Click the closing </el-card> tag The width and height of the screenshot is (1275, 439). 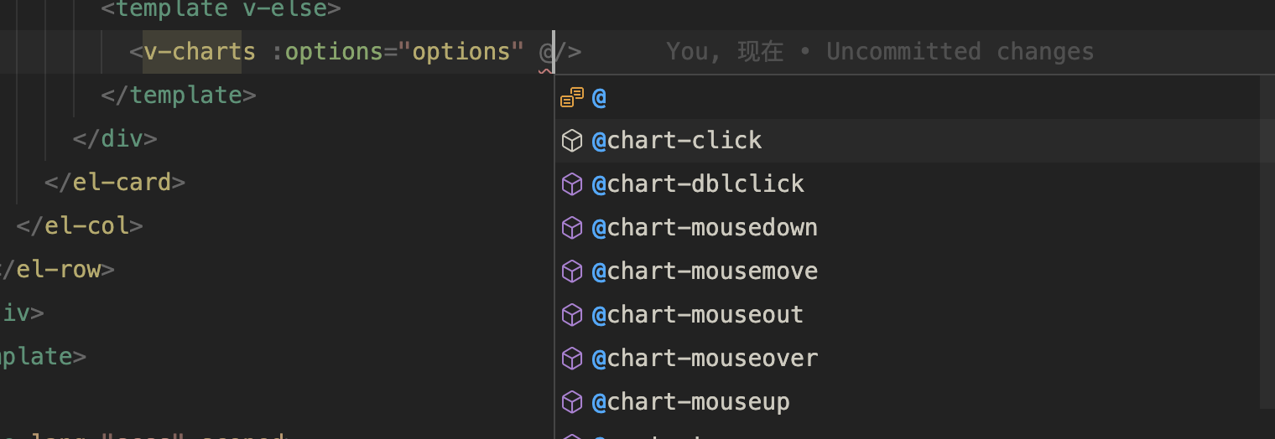click(115, 183)
